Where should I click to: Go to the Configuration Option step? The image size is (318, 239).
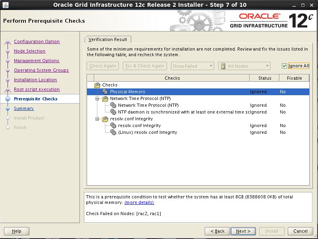(x=37, y=41)
